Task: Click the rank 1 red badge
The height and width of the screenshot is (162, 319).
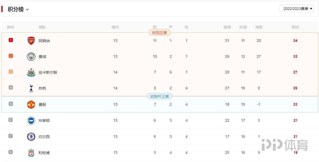Action: [x=11, y=40]
